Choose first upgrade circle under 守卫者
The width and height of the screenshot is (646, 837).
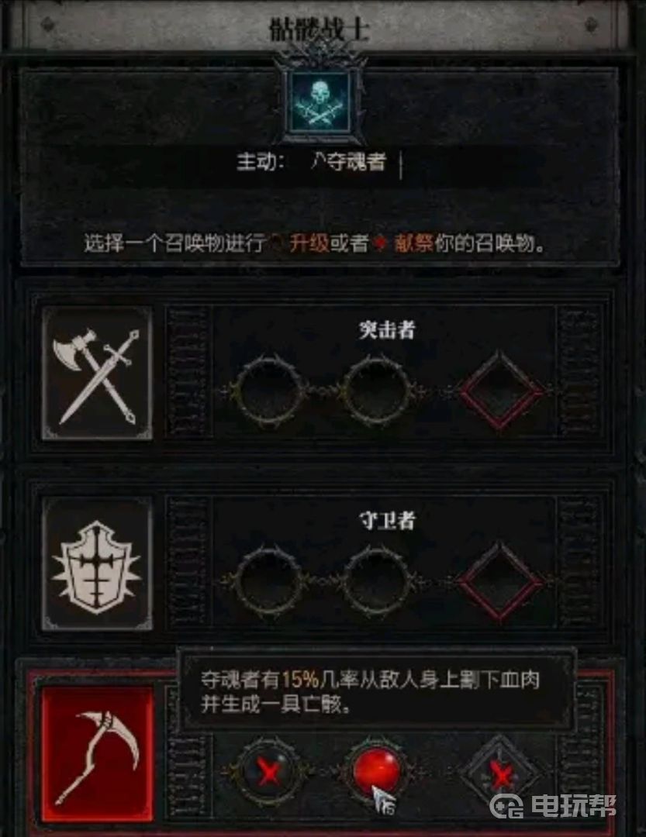pos(268,581)
